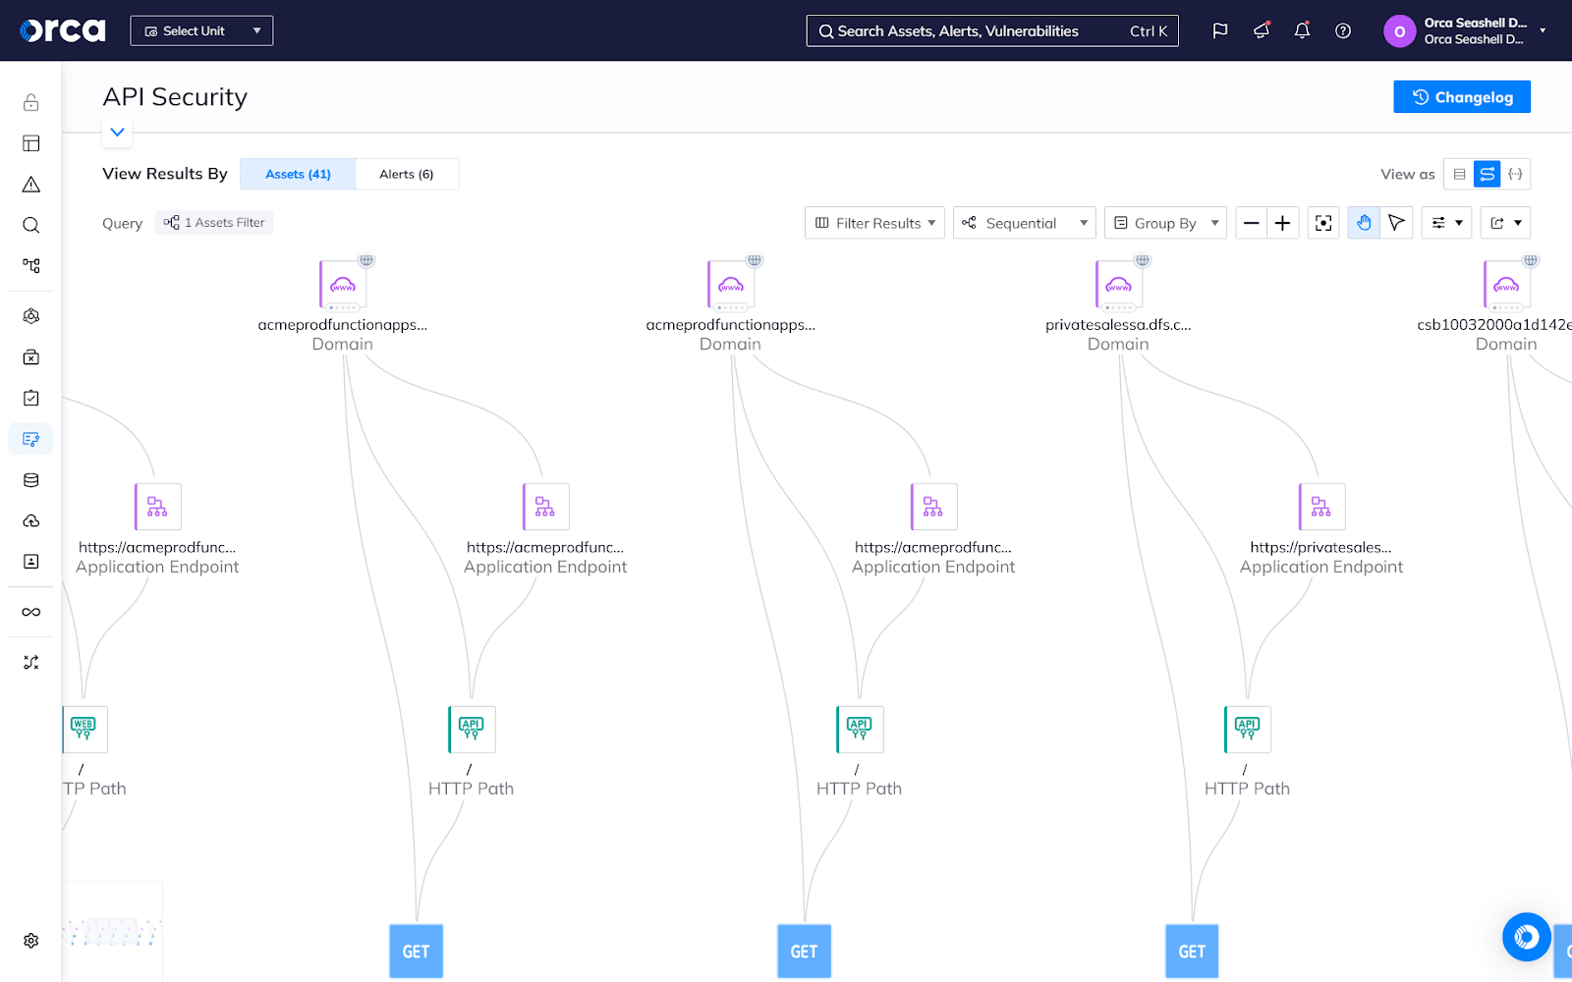1572x982 pixels.
Task: Expand the chevron under API Security title
Action: click(x=117, y=132)
